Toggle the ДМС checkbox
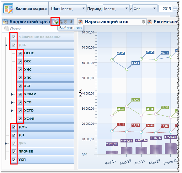The image size is (182, 173). tap(14, 127)
